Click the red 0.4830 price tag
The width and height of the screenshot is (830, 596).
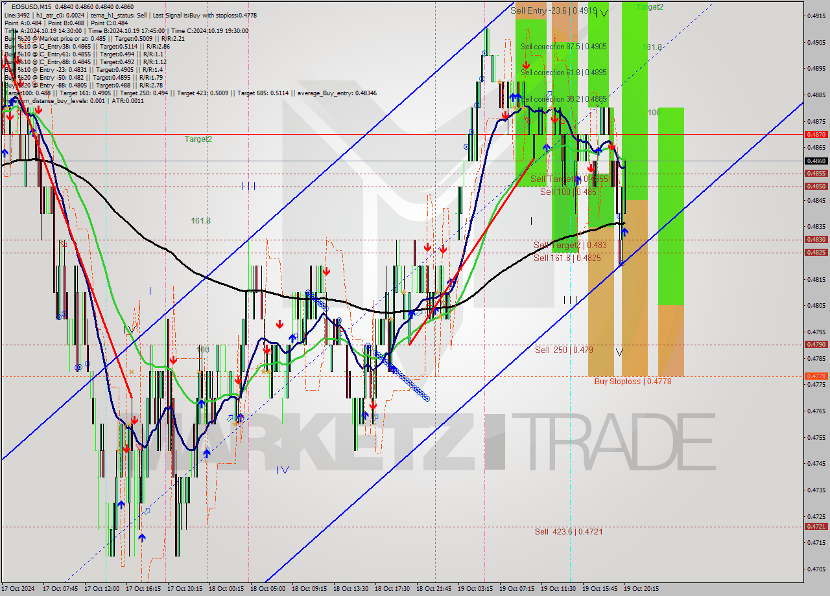click(816, 239)
